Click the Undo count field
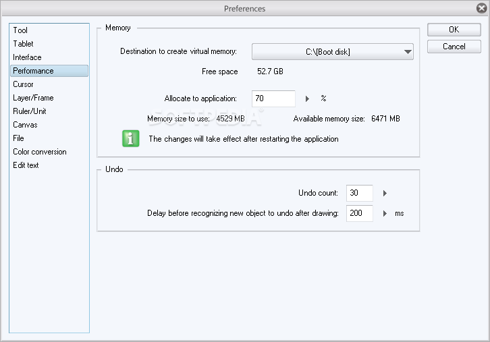Image resolution: width=490 pixels, height=342 pixels. coord(359,193)
